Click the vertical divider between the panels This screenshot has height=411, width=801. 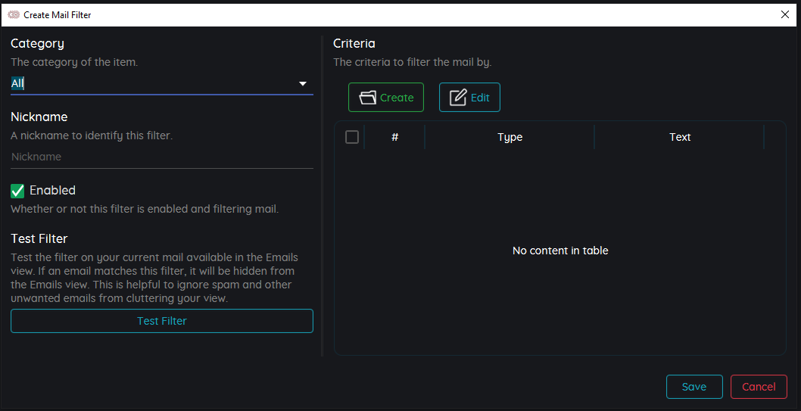point(323,197)
